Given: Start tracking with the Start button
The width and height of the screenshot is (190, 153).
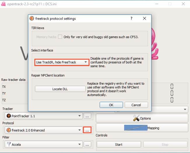Looking at the screenshot, I should click(119, 144).
